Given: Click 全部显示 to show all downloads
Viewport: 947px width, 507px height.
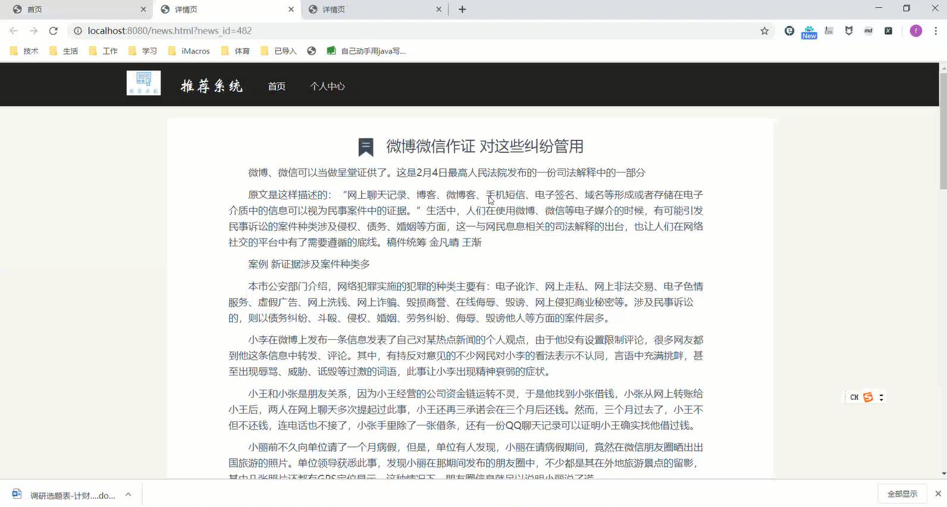Looking at the screenshot, I should pyautogui.click(x=902, y=494).
